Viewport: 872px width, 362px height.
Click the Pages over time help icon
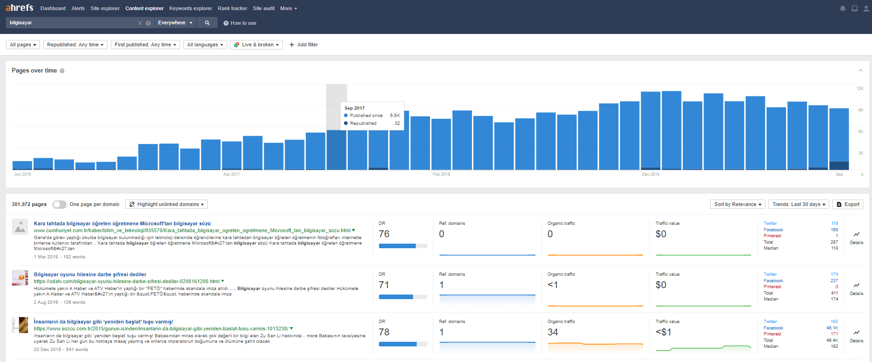(62, 71)
